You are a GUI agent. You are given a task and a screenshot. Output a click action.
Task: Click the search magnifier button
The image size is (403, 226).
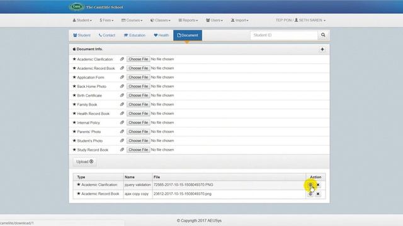coord(323,35)
